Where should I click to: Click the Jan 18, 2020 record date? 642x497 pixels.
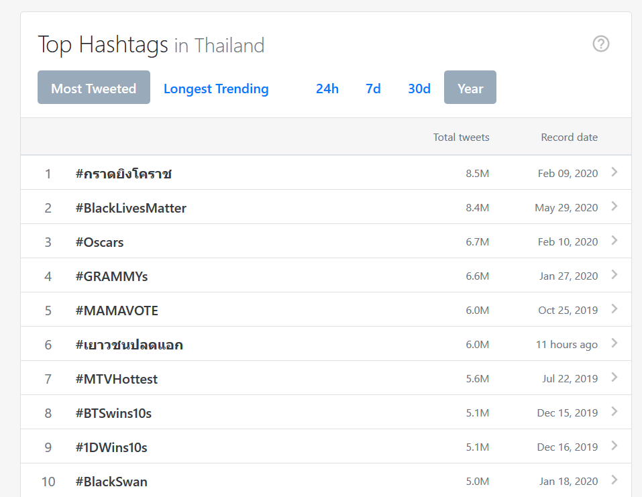(568, 482)
